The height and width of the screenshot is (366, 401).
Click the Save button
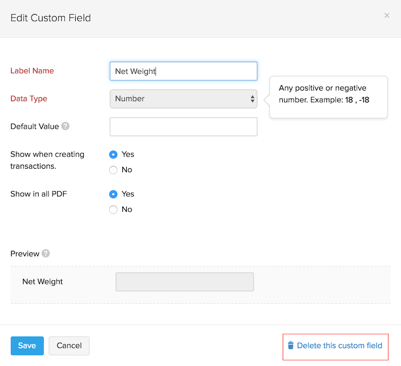(x=27, y=345)
